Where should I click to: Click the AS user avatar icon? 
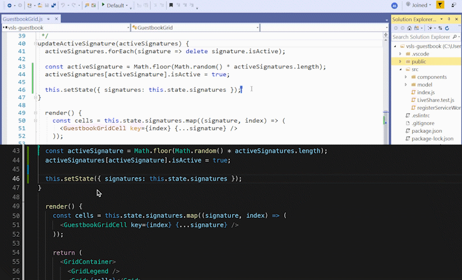coord(395,5)
